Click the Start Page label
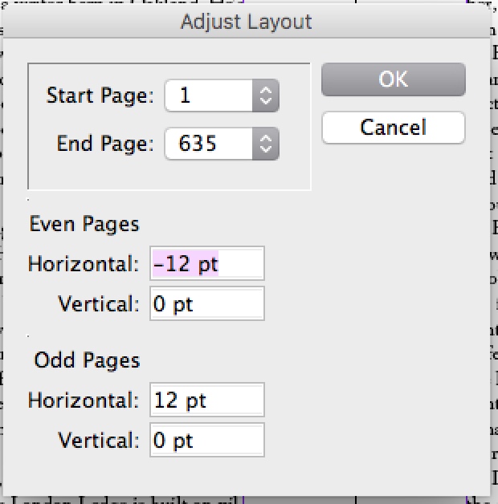The image size is (498, 504). [x=100, y=96]
